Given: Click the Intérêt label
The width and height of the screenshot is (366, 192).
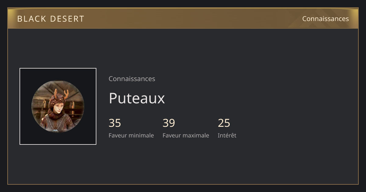Looking at the screenshot, I should pyautogui.click(x=227, y=135).
